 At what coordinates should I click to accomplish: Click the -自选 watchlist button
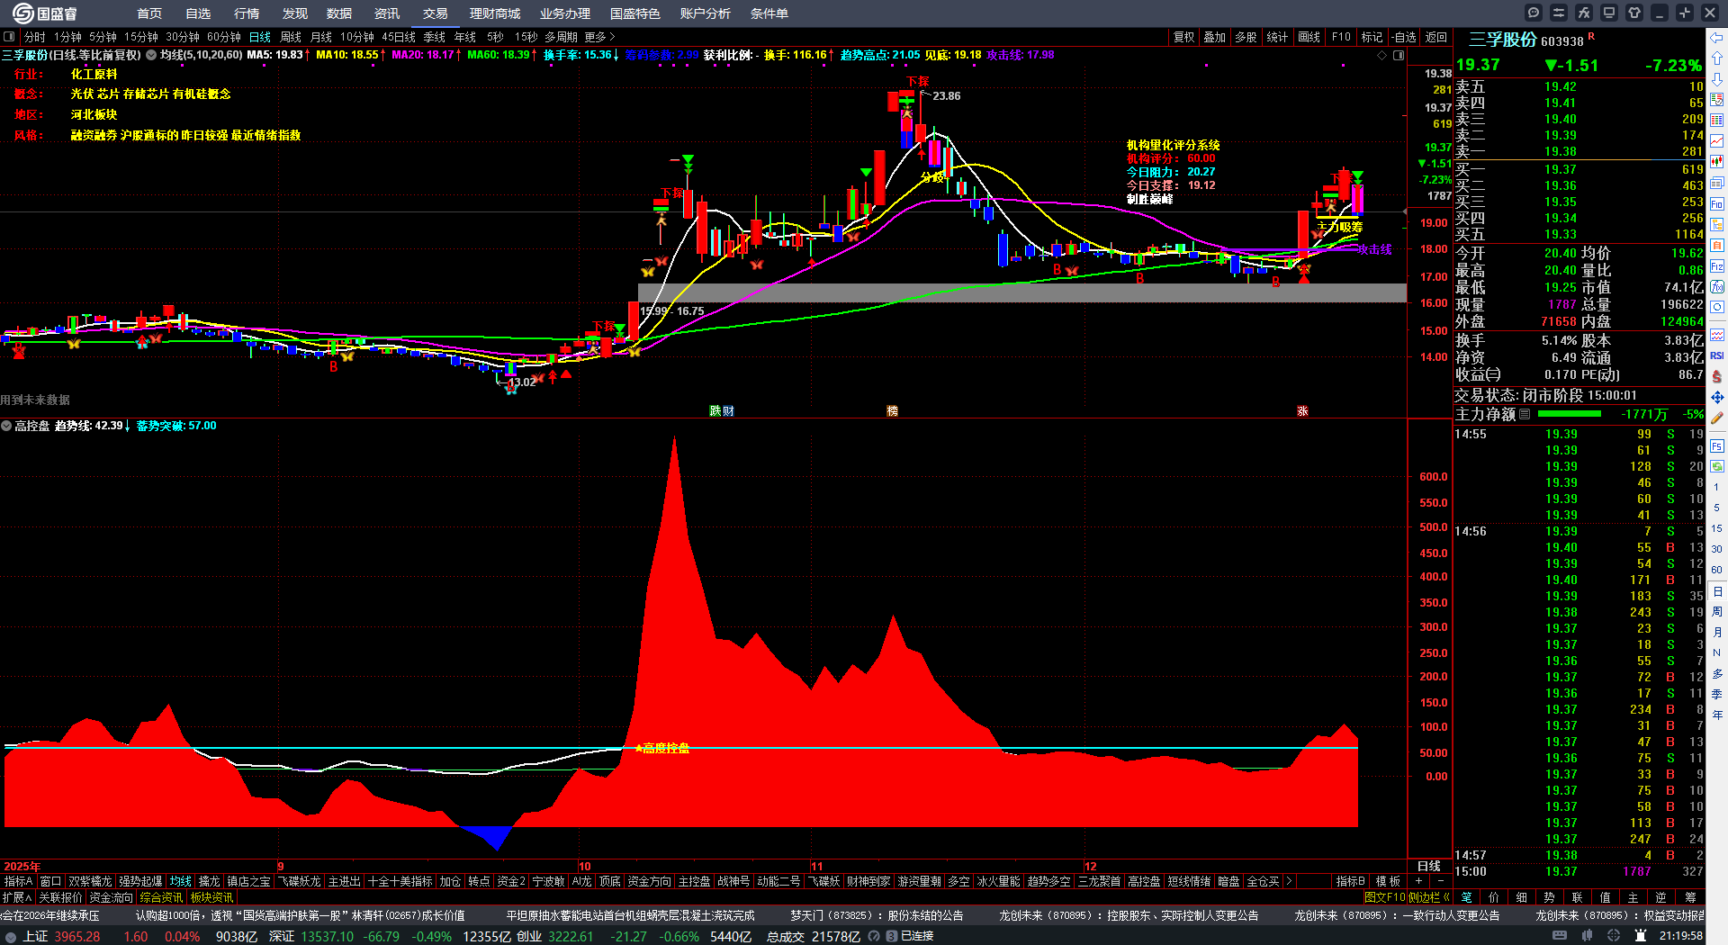point(1403,37)
